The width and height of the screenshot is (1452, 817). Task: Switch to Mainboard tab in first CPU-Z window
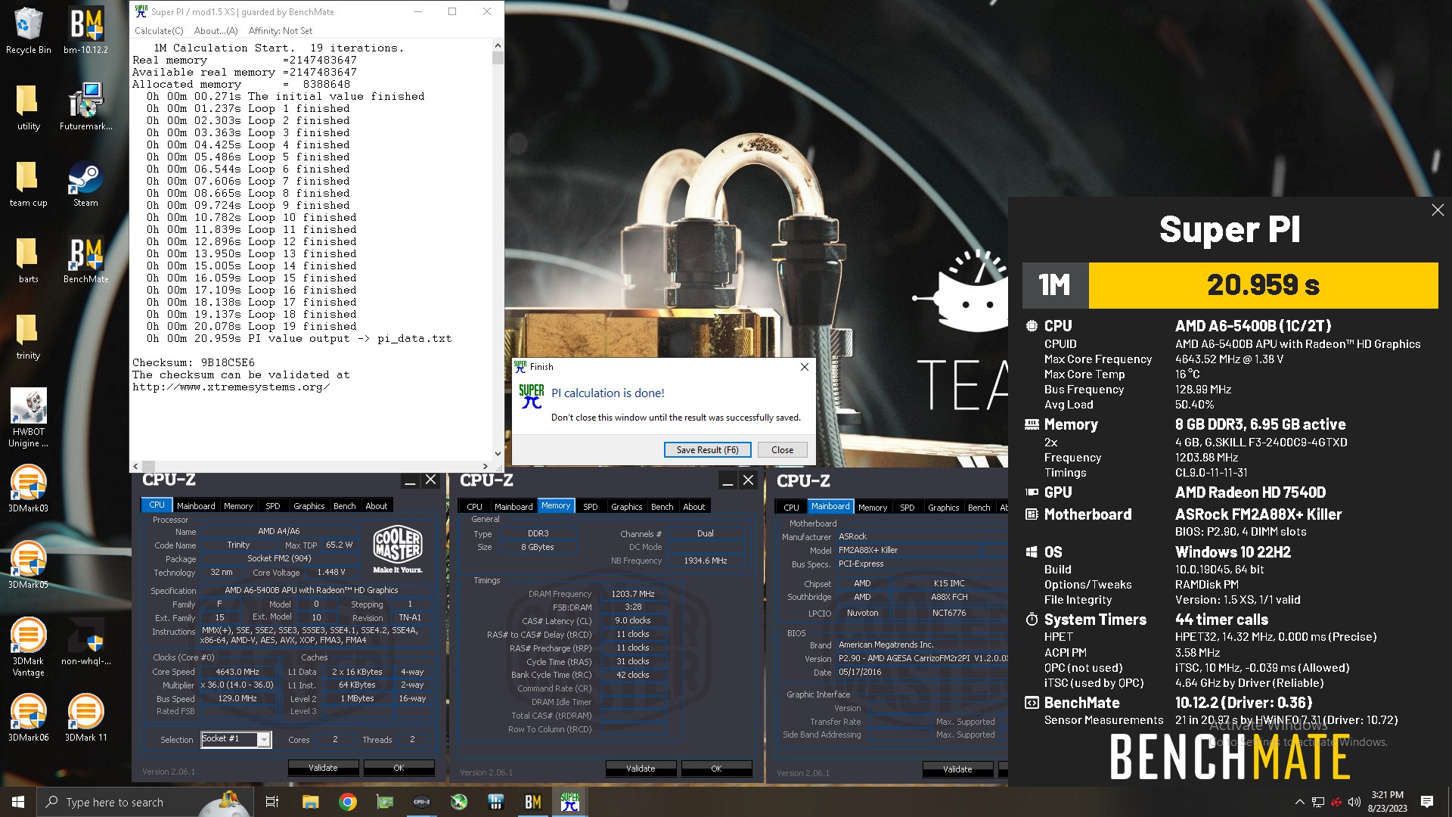click(x=196, y=506)
